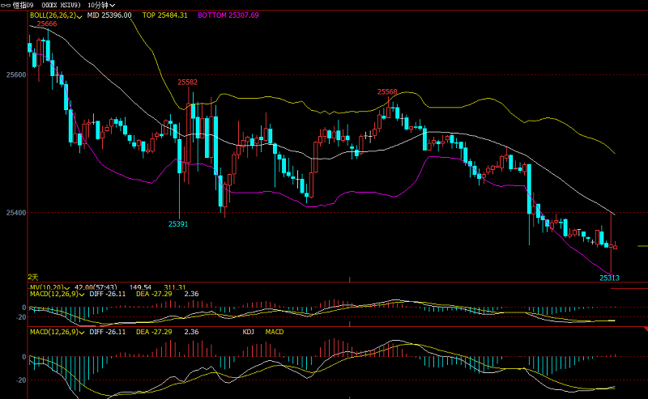
Task: Click the 2天 time range label
Action: click(33, 277)
